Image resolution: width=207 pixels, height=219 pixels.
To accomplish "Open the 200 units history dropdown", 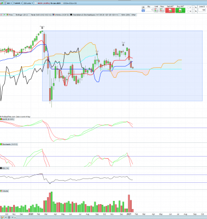I will 28,3.
